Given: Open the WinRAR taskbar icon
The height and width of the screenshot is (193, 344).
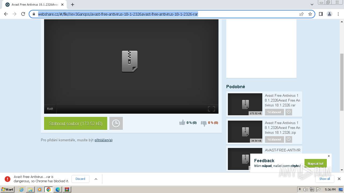Looking at the screenshot, I should [67, 189].
